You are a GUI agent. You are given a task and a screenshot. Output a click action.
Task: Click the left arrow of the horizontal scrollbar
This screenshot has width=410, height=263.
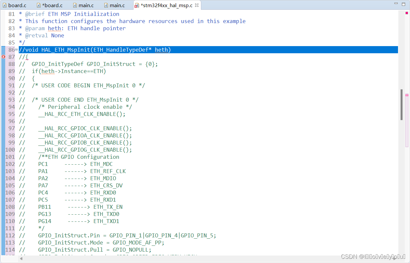(x=21, y=259)
